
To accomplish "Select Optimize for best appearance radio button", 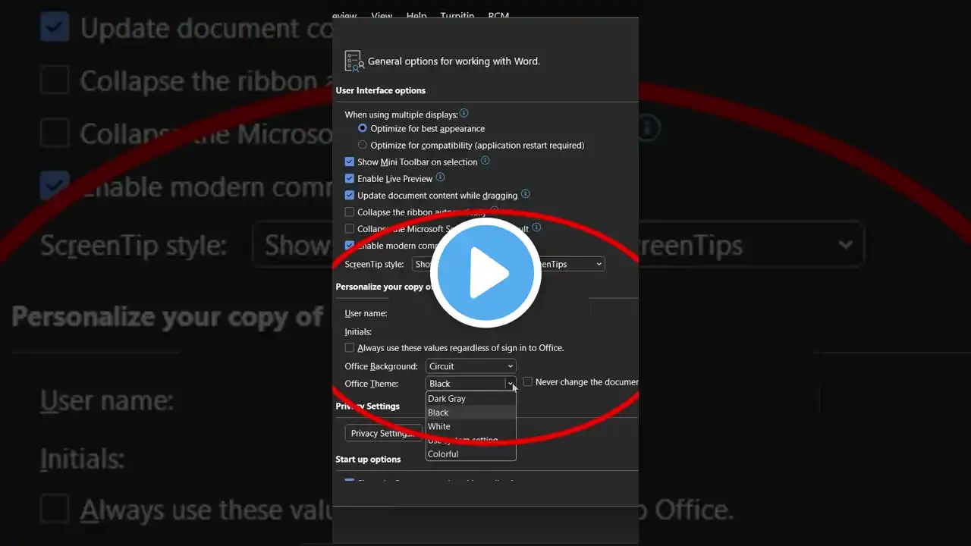I will (x=363, y=129).
